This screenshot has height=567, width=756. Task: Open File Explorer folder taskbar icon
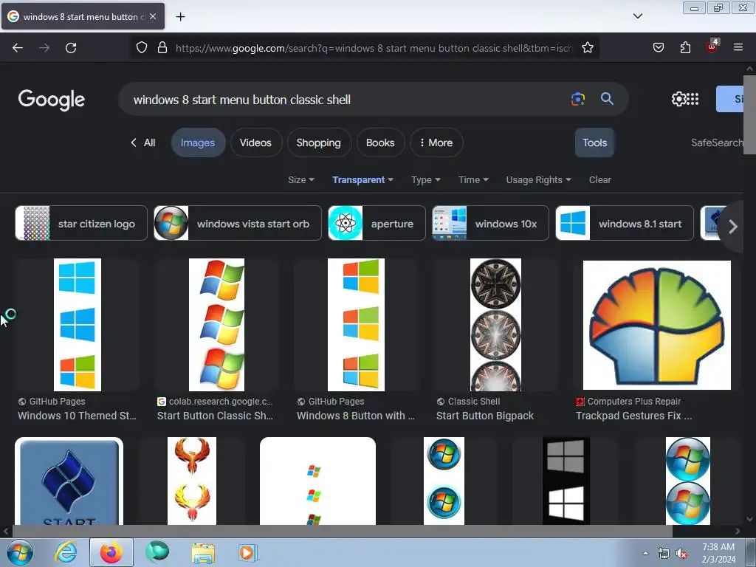point(203,553)
